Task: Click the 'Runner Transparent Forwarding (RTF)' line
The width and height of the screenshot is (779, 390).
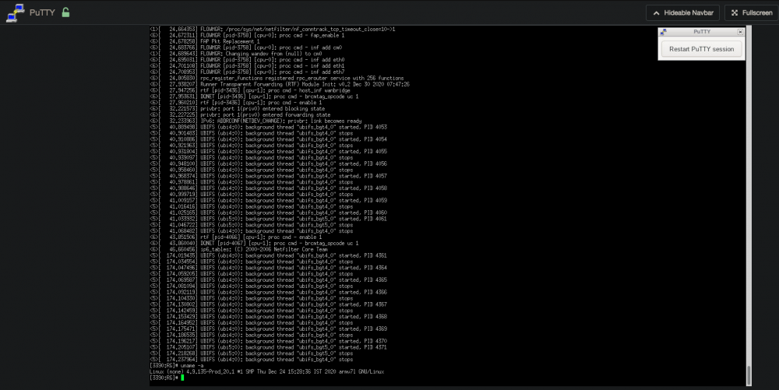Action: pyautogui.click(x=280, y=84)
